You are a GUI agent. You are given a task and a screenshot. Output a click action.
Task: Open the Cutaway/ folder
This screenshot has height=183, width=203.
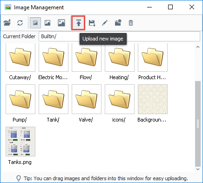20,57
